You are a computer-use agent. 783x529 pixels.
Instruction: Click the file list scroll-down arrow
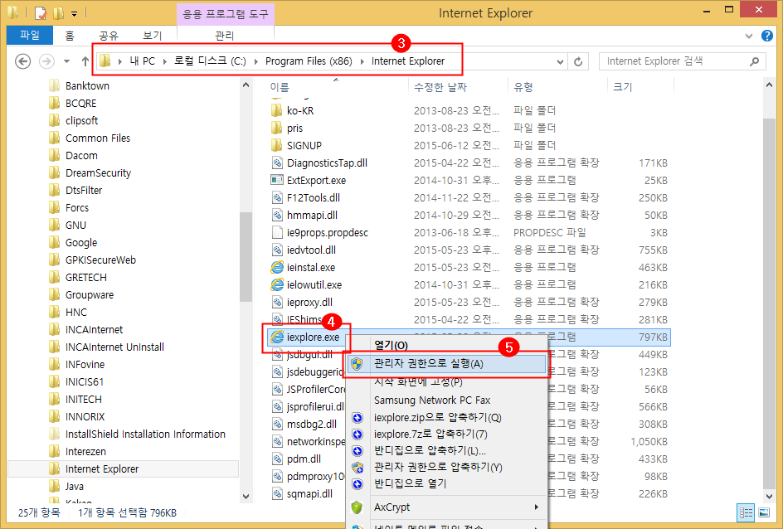pyautogui.click(x=769, y=496)
